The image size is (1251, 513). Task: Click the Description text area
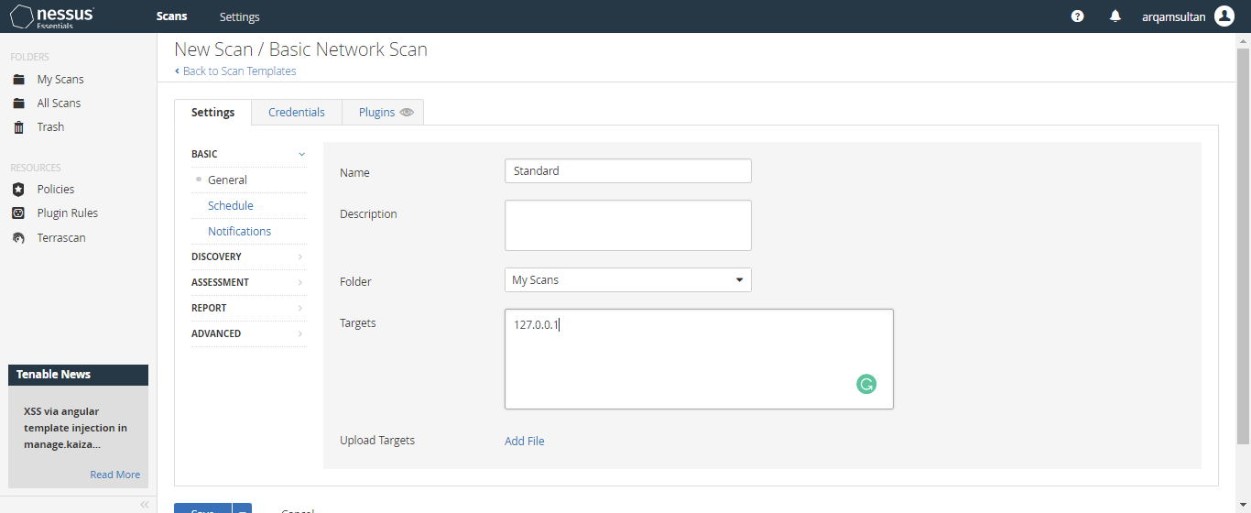[x=628, y=225]
